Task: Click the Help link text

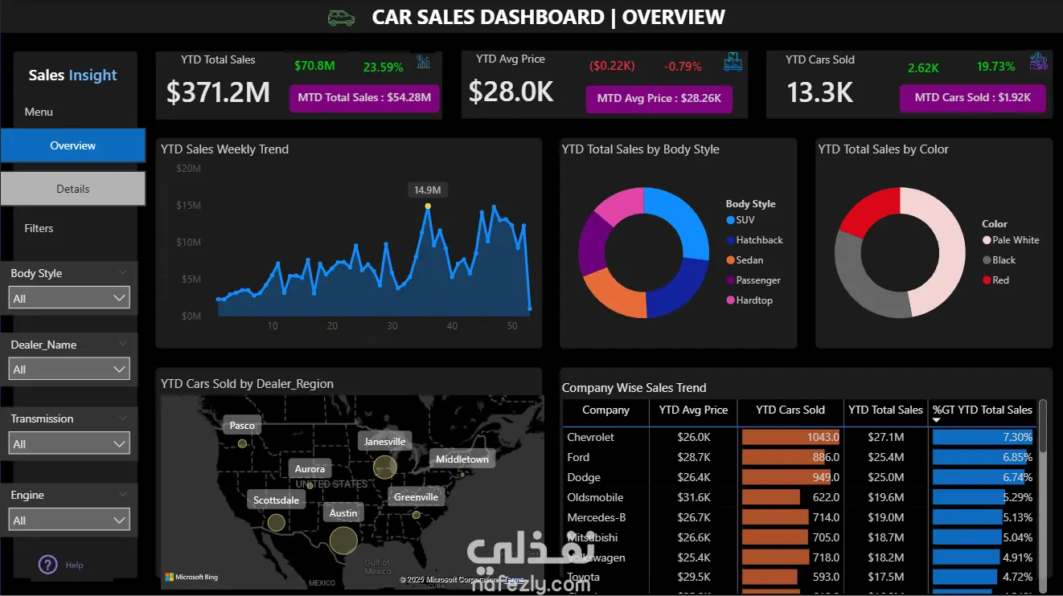Action: pyautogui.click(x=74, y=565)
